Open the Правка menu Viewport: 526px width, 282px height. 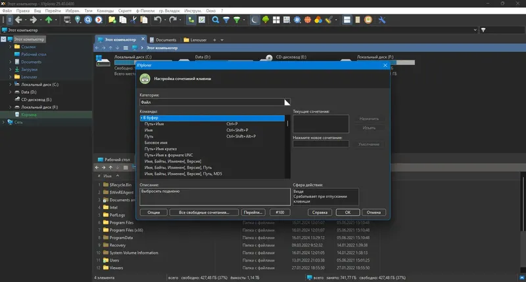[23, 10]
